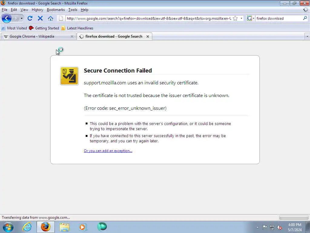Switch to the Google Chrome - Wikipedia tab
This screenshot has width=310, height=233.
[x=38, y=36]
